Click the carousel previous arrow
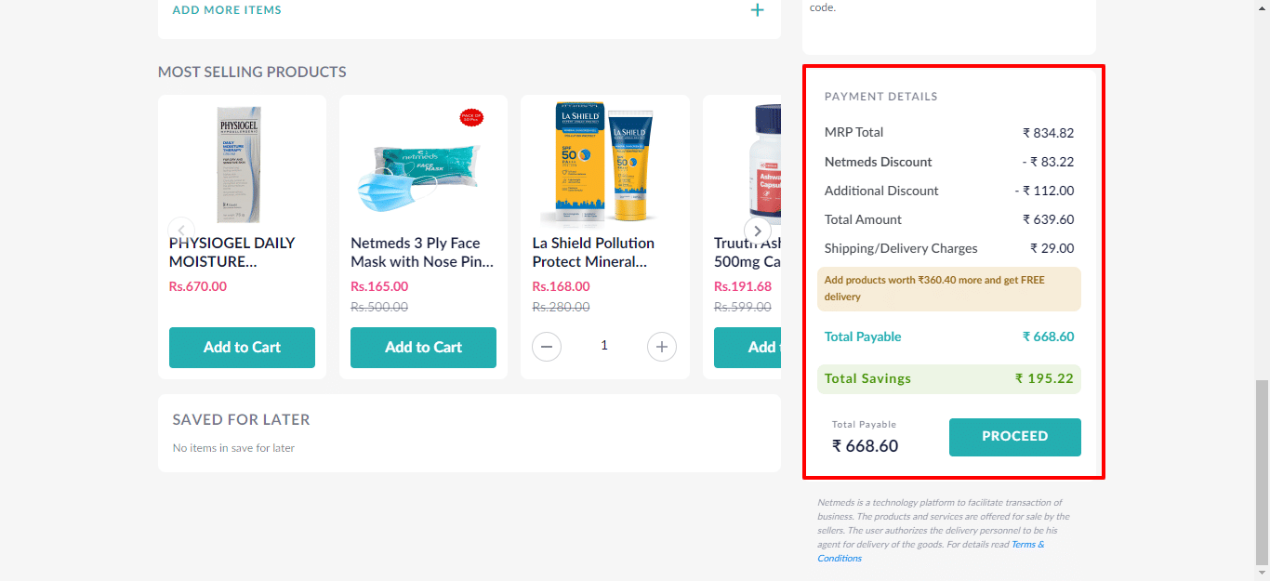The width and height of the screenshot is (1270, 581). (x=181, y=231)
